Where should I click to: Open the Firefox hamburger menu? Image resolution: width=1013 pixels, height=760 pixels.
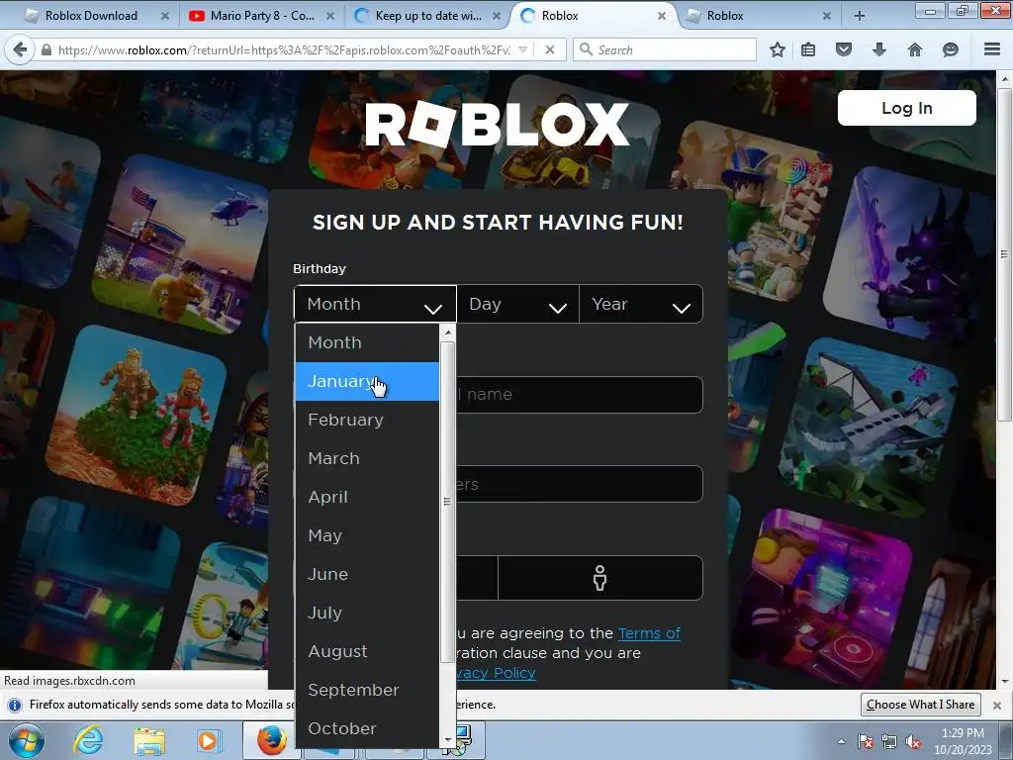pos(992,49)
